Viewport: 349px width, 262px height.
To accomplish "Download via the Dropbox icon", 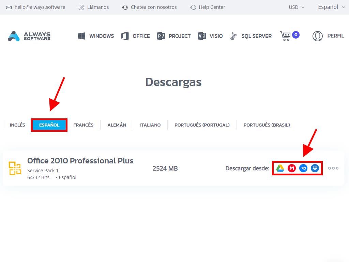I will (x=315, y=168).
